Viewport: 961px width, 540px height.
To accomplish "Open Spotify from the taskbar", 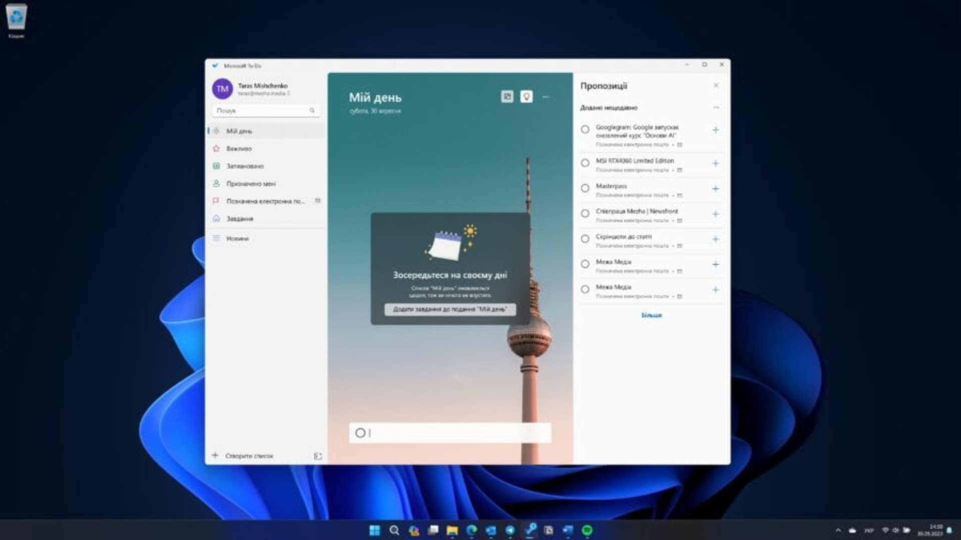I will click(587, 530).
